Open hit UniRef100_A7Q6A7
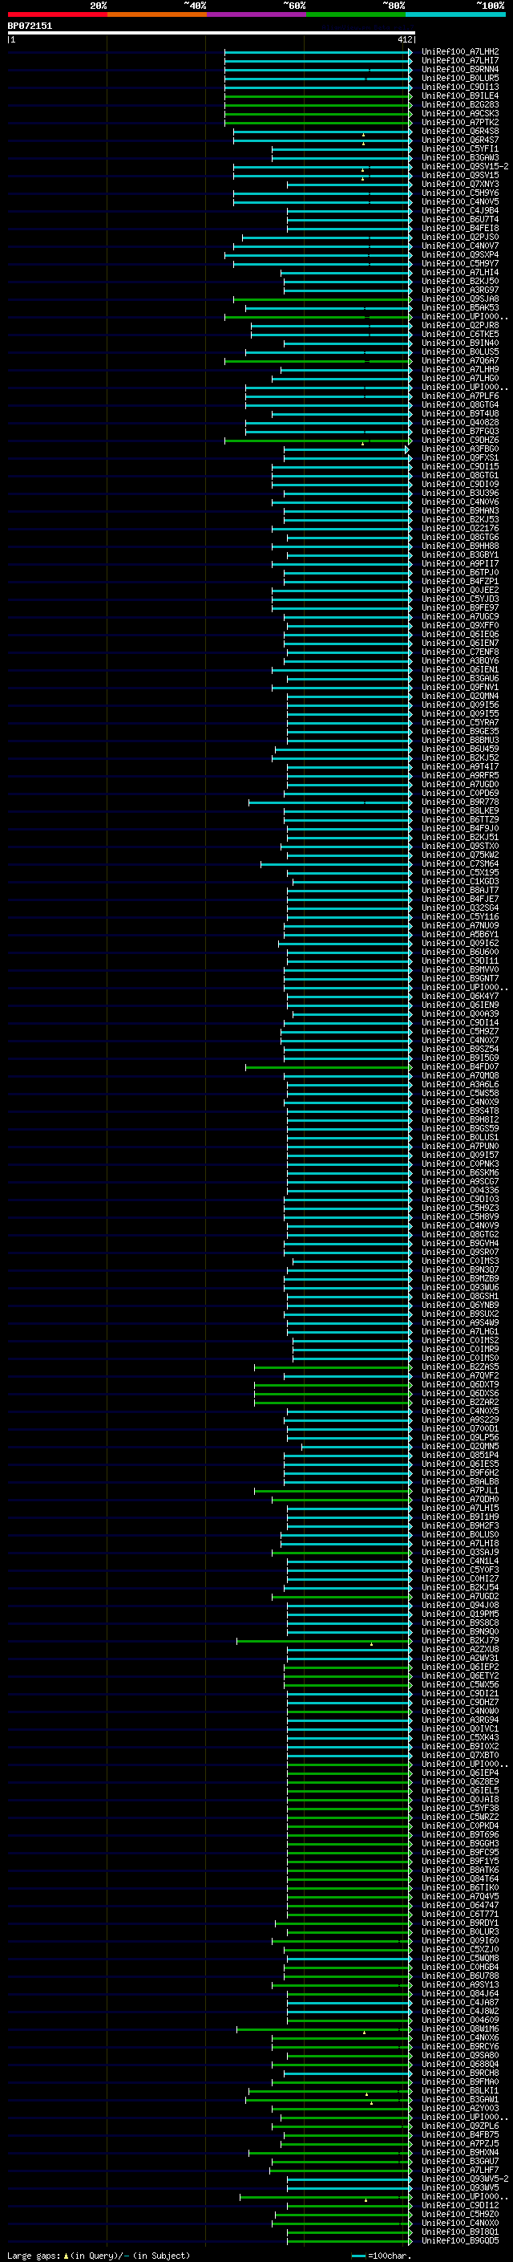513x2262 pixels. click(460, 361)
